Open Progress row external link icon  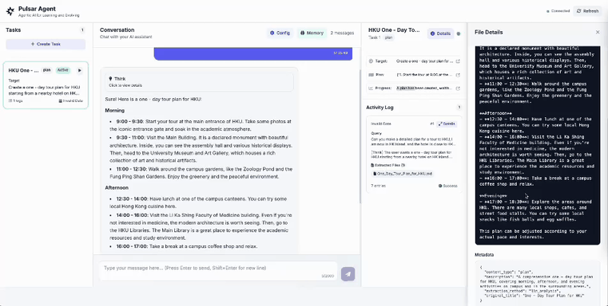458,88
